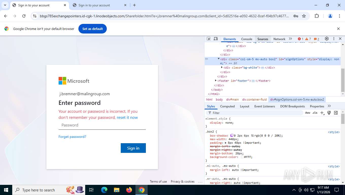Open the DOM Breakpoints sidebar tab
The image size is (345, 195).
pos(292,106)
